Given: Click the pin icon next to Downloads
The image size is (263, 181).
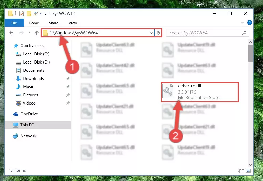Looking at the screenshot, I should point(68,79).
